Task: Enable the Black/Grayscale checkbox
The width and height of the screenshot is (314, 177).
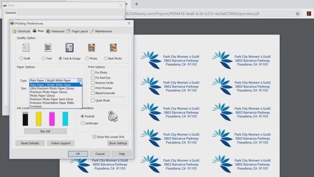Action: click(93, 93)
